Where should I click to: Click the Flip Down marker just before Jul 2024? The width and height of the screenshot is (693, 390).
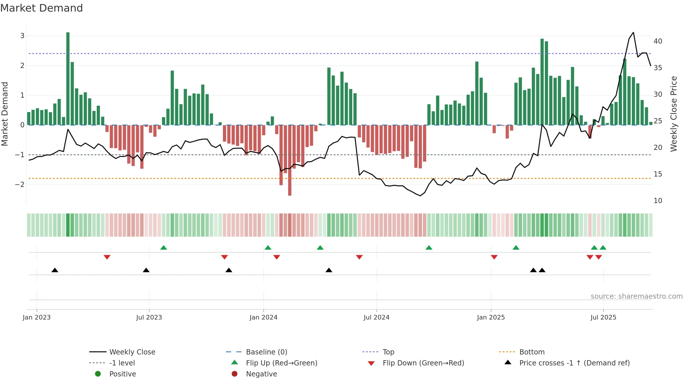pyautogui.click(x=359, y=257)
